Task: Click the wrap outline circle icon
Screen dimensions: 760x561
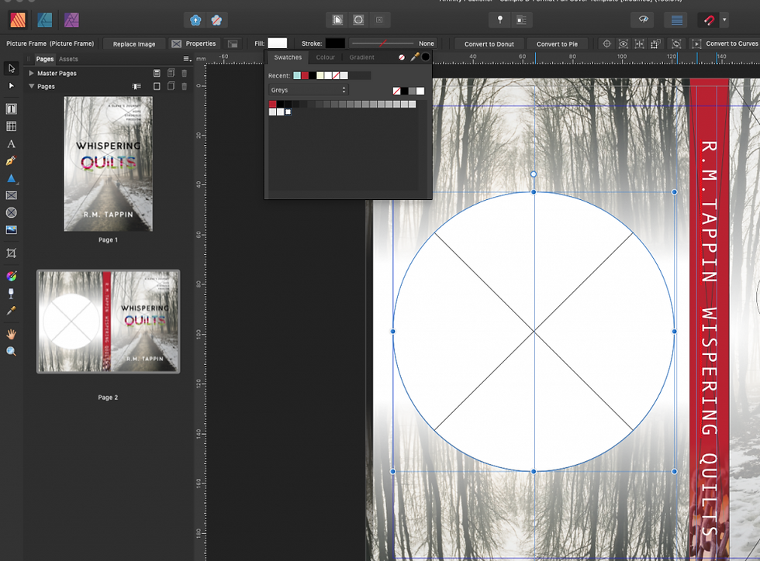Action: 358,20
